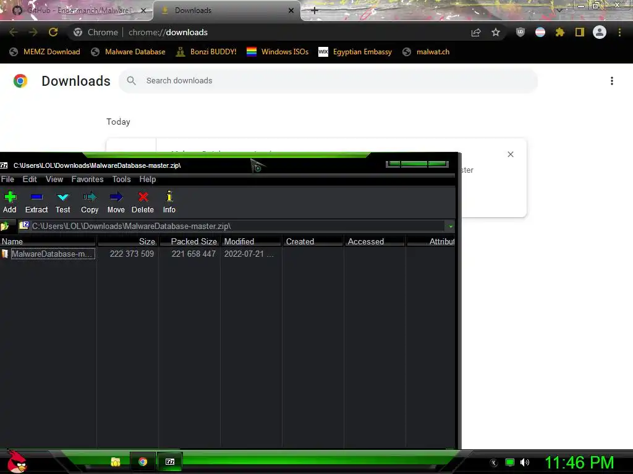Sort by the Size column header

pyautogui.click(x=127, y=241)
